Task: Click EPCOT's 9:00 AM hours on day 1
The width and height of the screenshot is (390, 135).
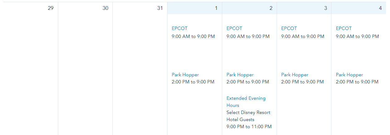Action: (x=193, y=36)
